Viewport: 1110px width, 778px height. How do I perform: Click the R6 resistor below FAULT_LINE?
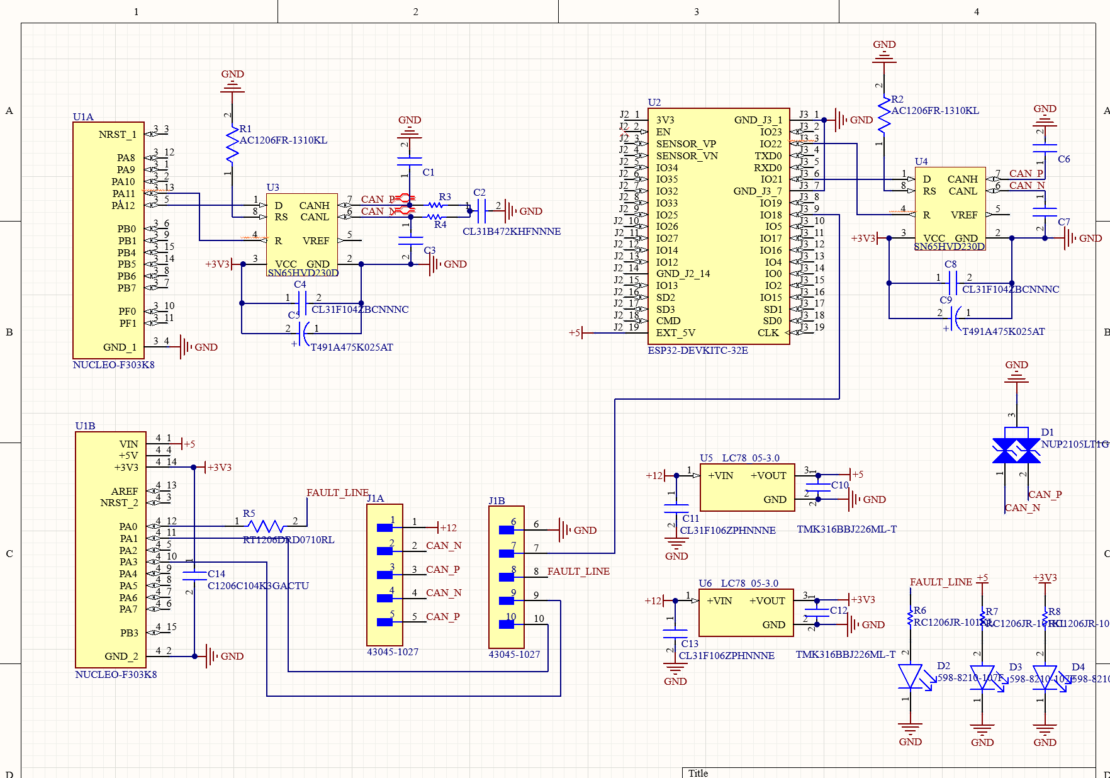(x=911, y=617)
